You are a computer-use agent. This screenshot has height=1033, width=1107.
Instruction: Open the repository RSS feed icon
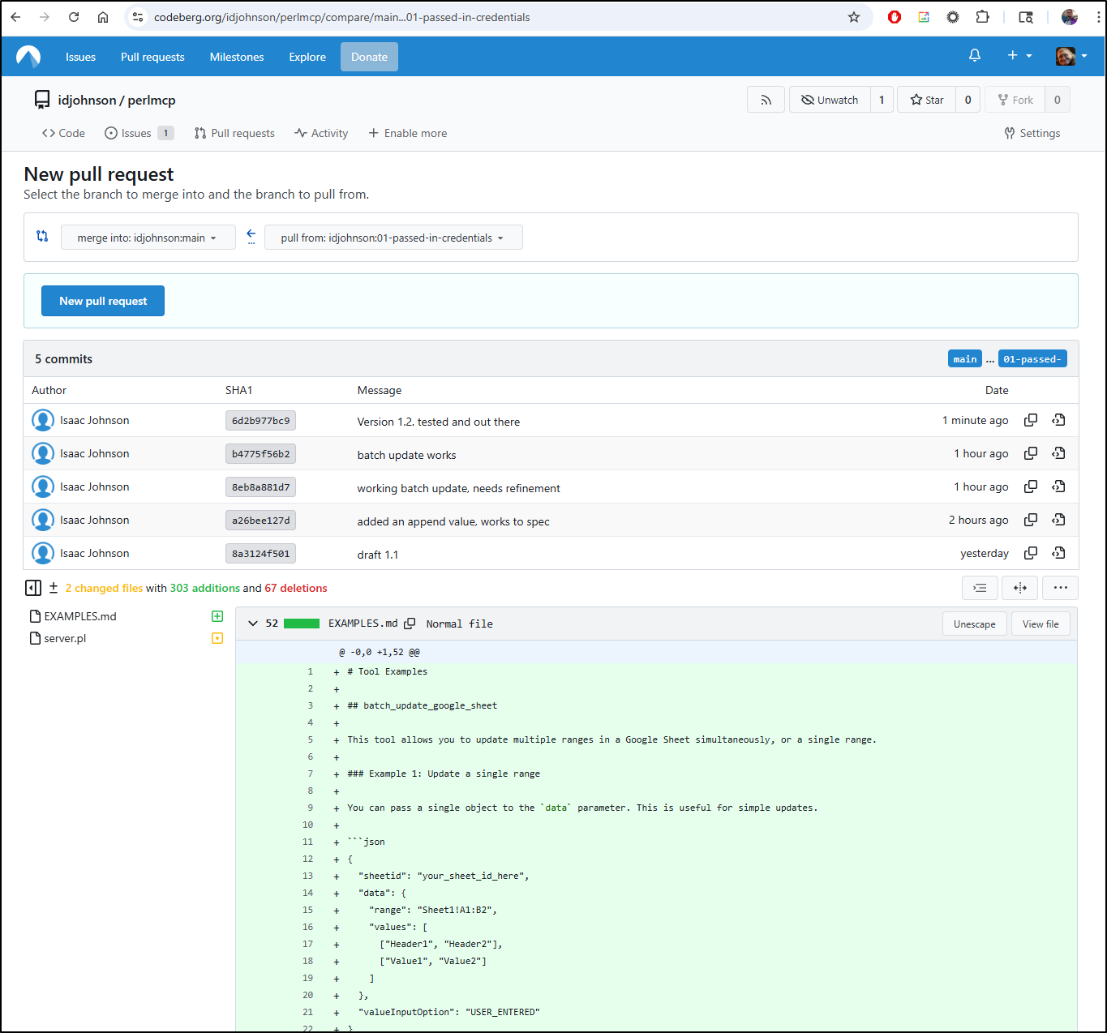point(766,100)
